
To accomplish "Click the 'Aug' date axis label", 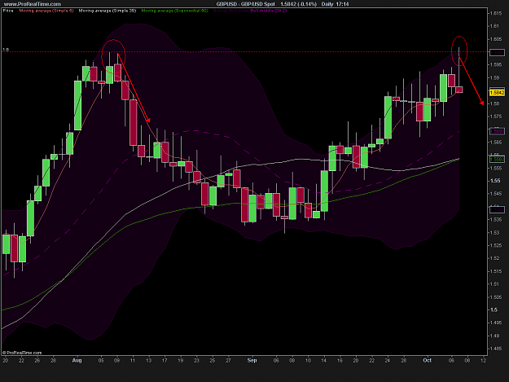I will (77, 360).
